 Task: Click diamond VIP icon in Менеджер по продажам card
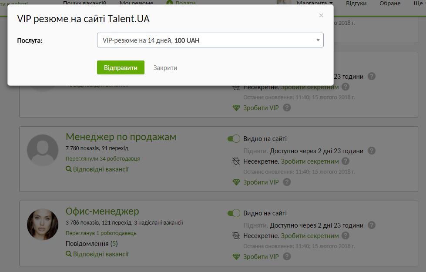pos(236,182)
